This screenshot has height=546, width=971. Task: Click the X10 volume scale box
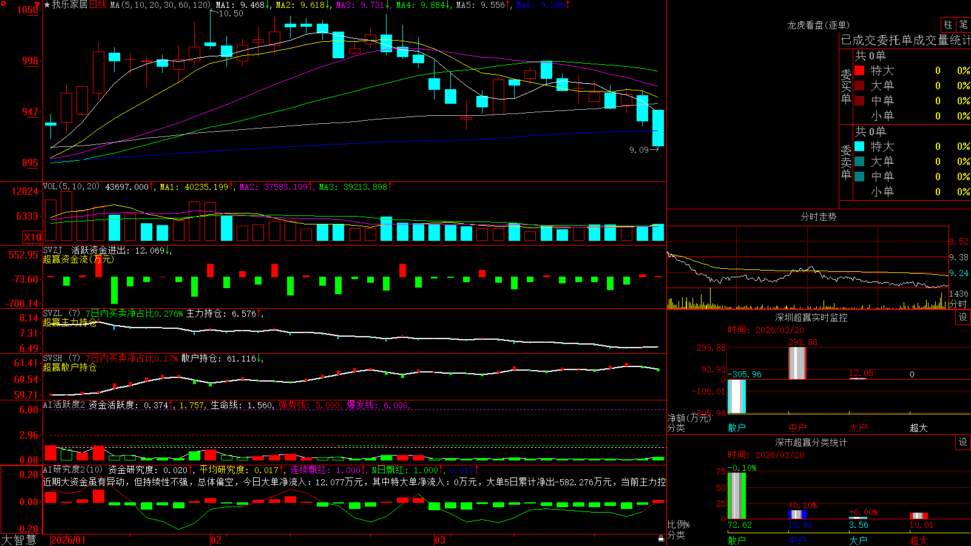click(32, 237)
